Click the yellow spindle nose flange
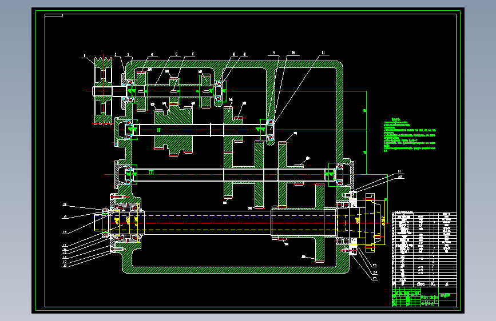Image resolution: width=496 pixels, height=321 pixels. coord(371,223)
